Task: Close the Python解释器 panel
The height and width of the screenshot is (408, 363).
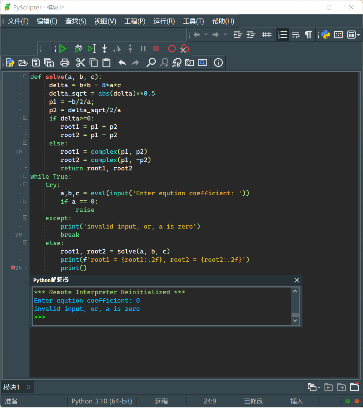Action: pos(297,280)
